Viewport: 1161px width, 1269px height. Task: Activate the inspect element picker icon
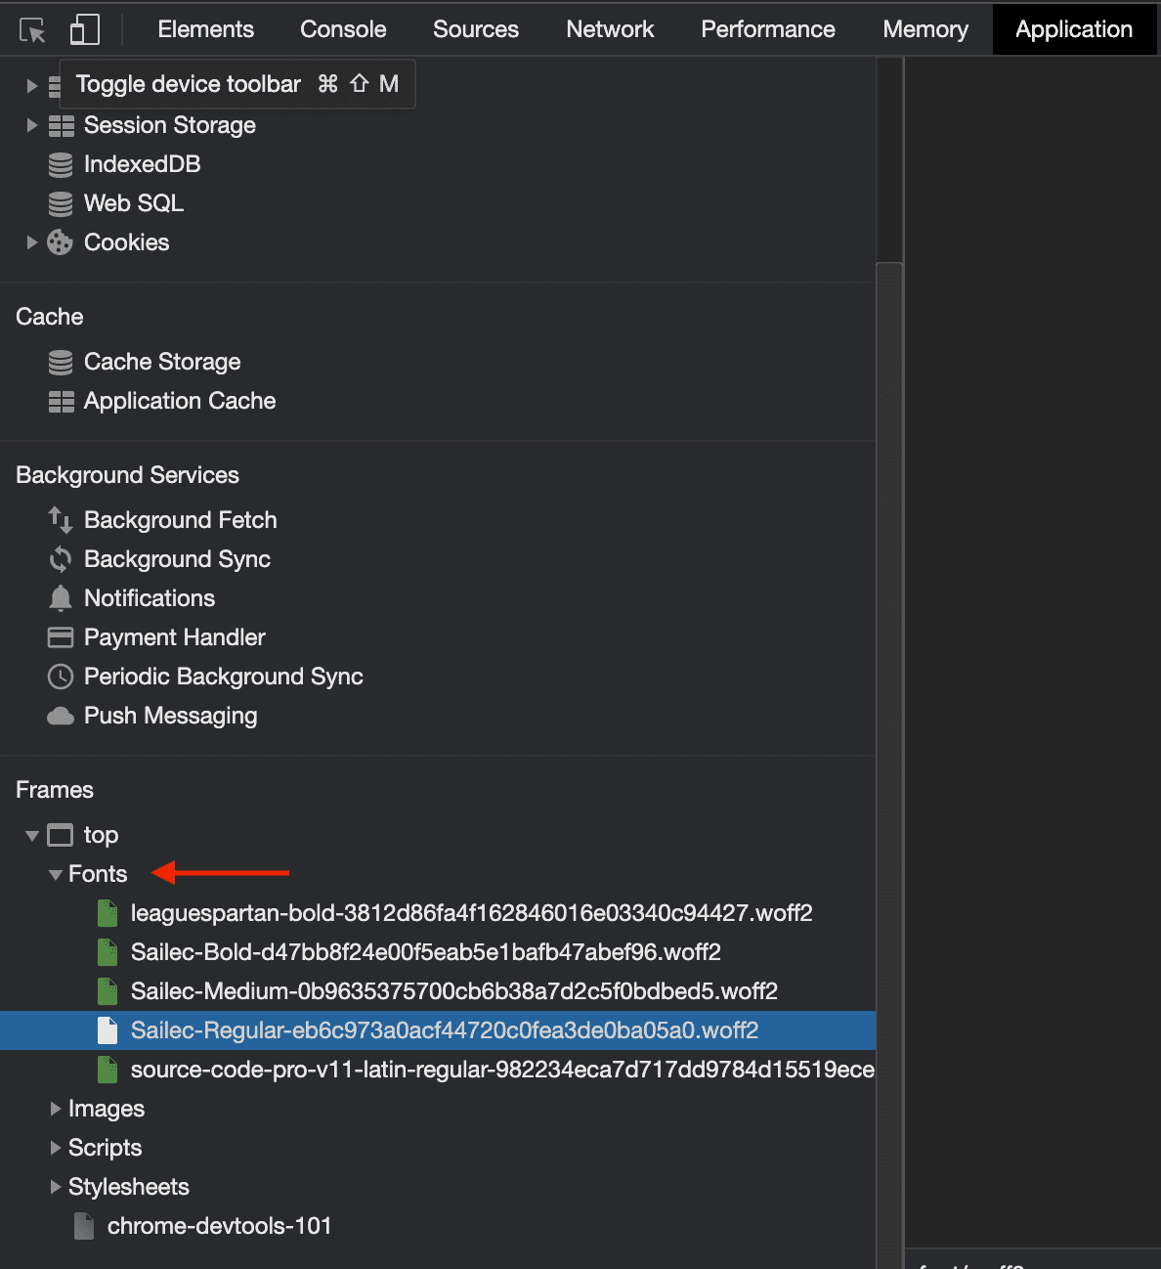point(33,30)
